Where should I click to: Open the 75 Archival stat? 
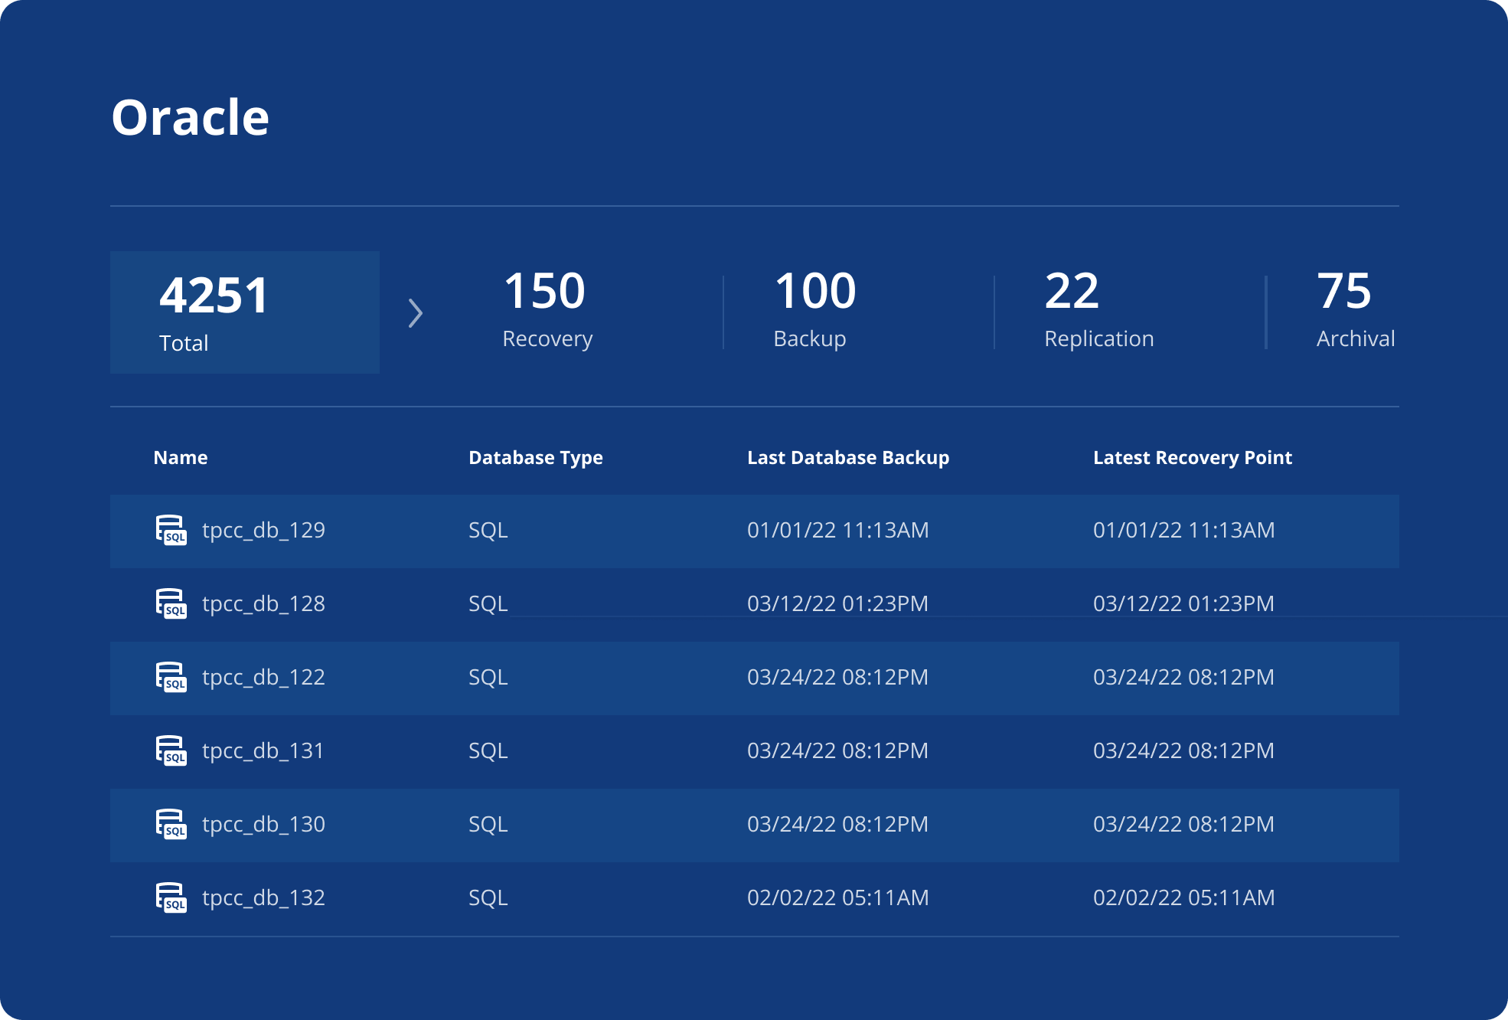1356,309
